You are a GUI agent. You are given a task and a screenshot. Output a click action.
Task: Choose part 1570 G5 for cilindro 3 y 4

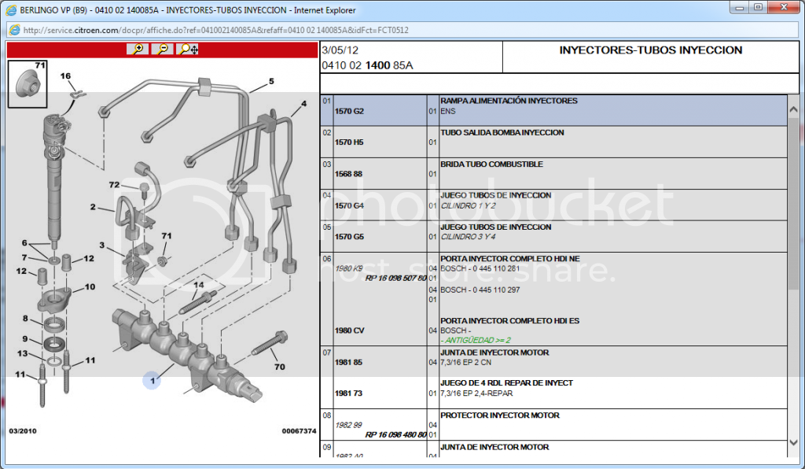(349, 237)
